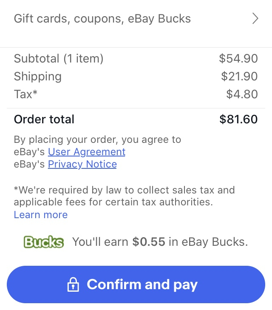Follow the Learn more link
This screenshot has width=272, height=310.
pyautogui.click(x=41, y=215)
